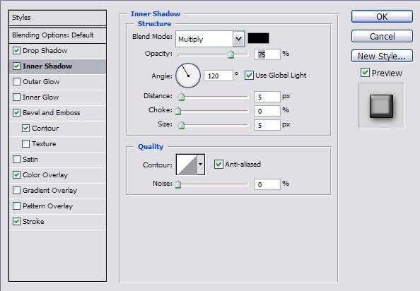Open the Blend Mode dropdown
This screenshot has height=291, width=420.
[x=210, y=39]
